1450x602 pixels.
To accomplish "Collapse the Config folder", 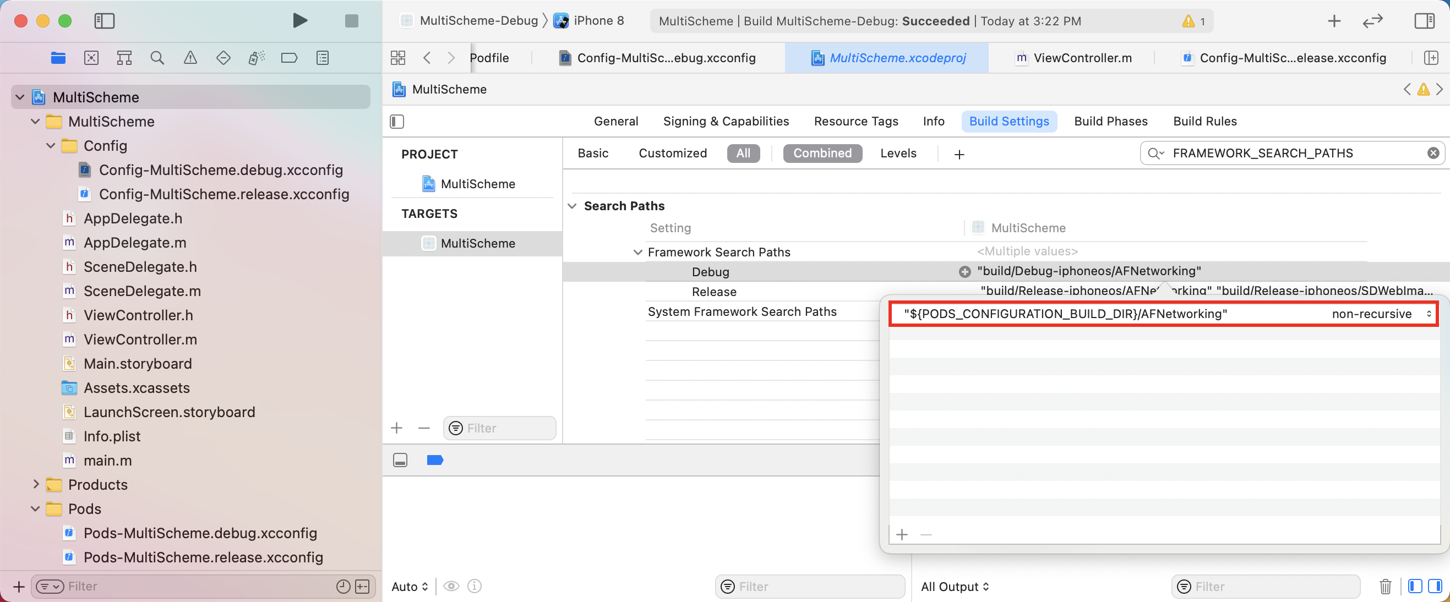I will pos(51,146).
